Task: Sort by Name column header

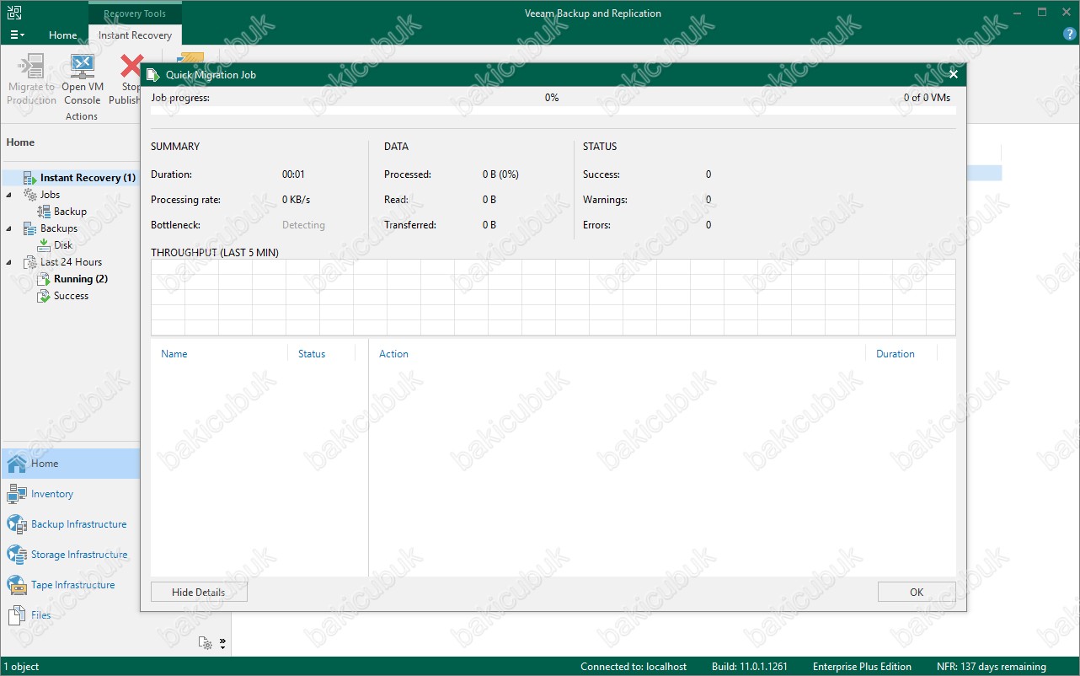Action: pyautogui.click(x=174, y=354)
